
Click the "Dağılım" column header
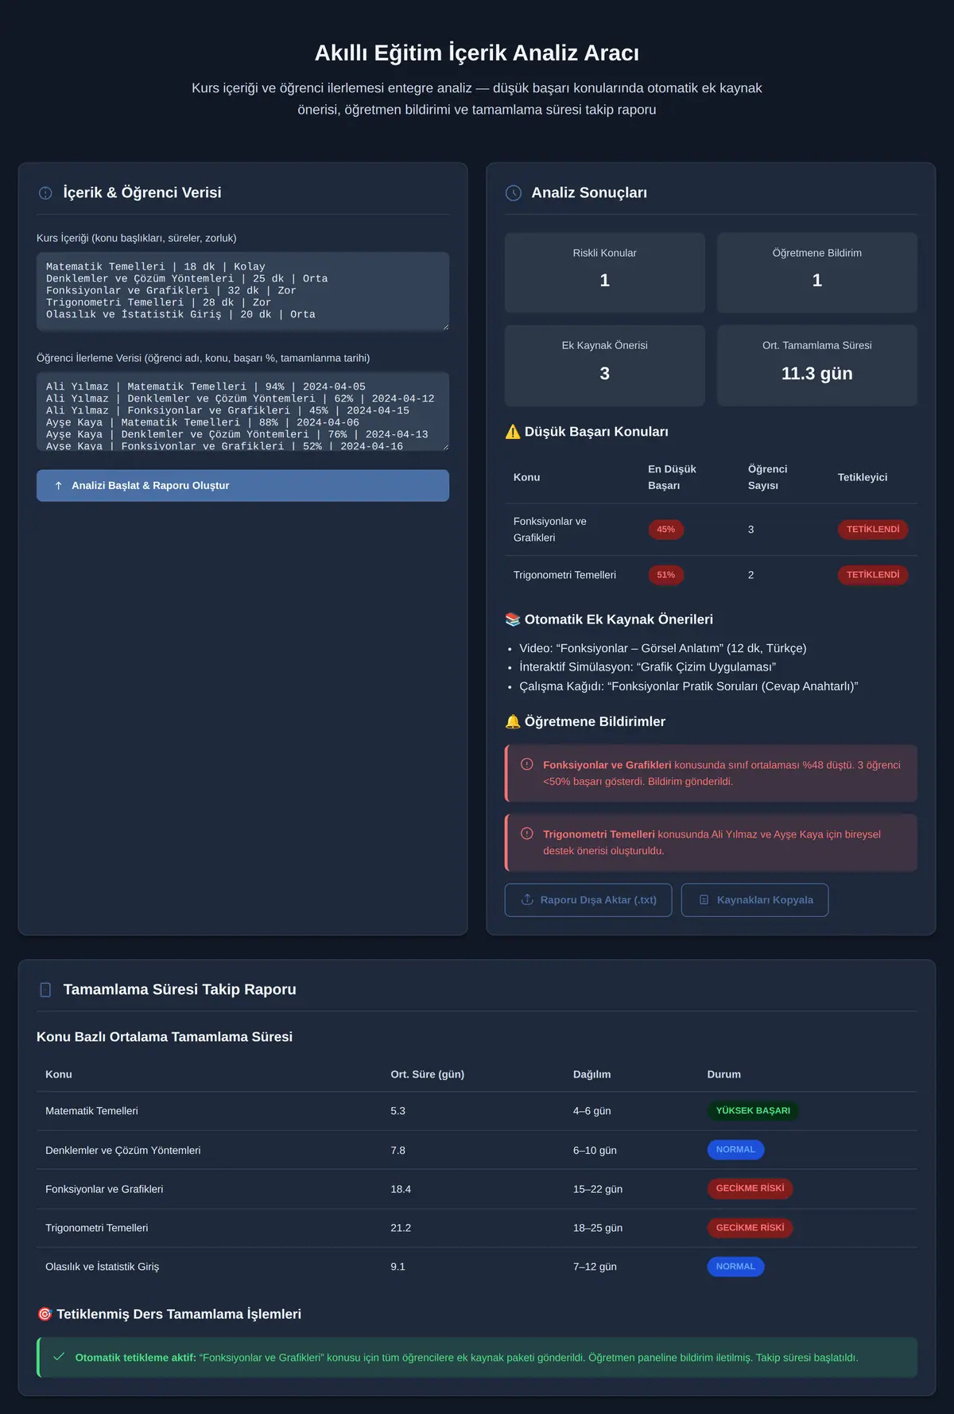coord(592,1074)
